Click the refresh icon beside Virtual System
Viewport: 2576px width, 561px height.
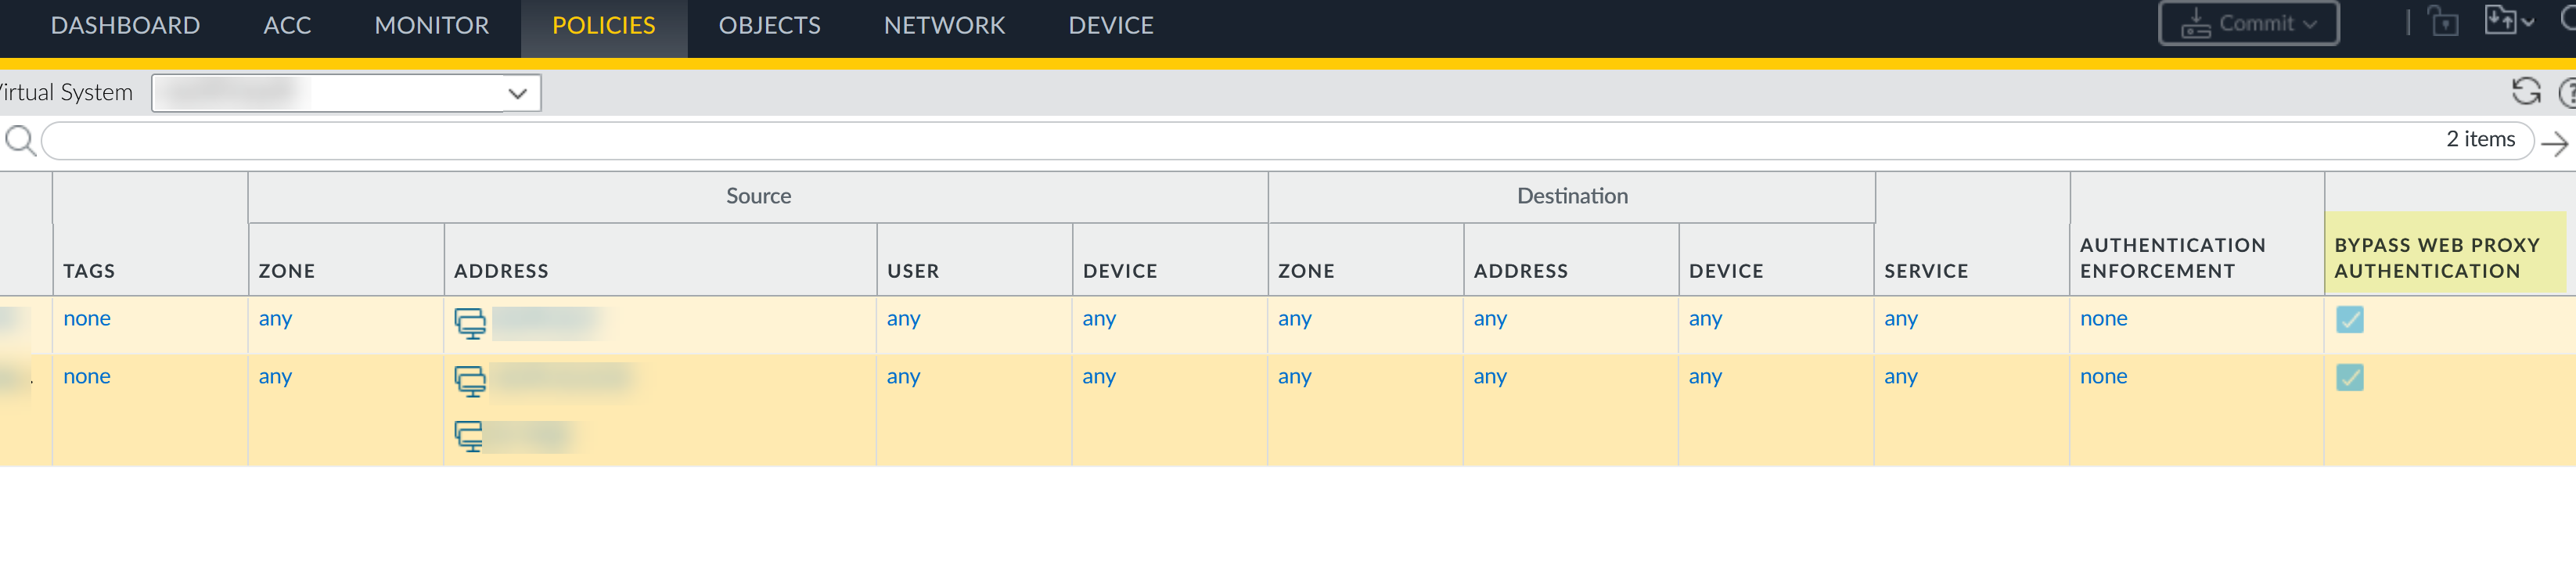(2526, 92)
